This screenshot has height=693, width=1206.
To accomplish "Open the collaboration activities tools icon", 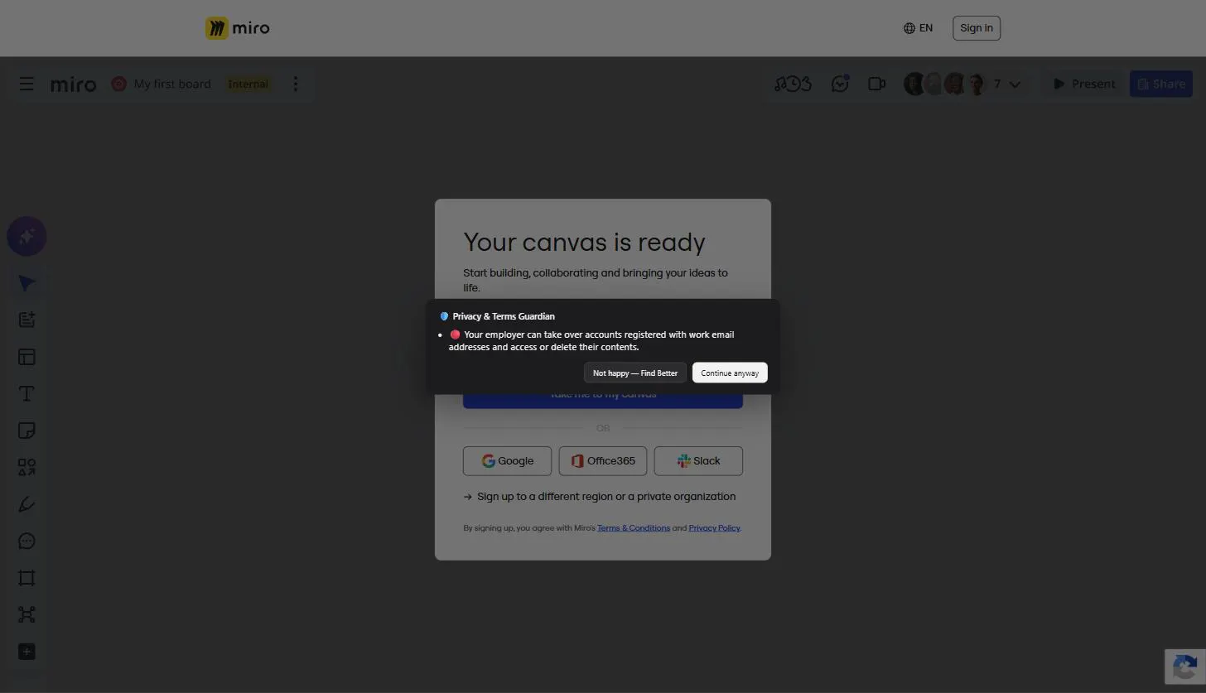I will click(x=793, y=84).
